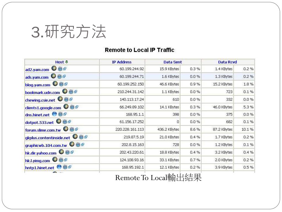Select the IP address 168.95.192.1

[133, 167]
